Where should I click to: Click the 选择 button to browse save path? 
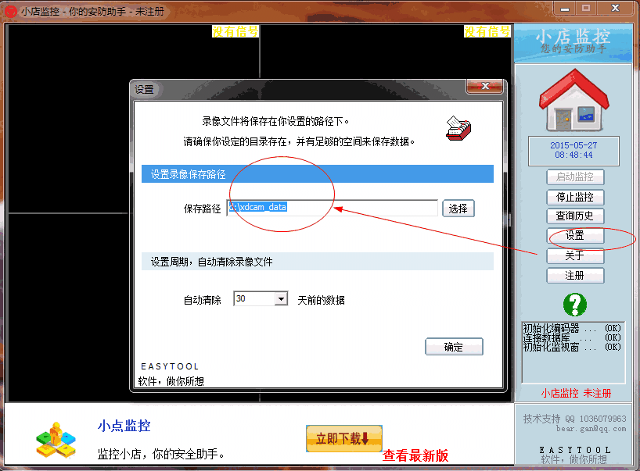coord(458,208)
